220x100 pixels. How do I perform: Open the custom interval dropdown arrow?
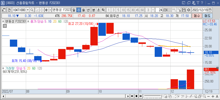tap(153, 10)
